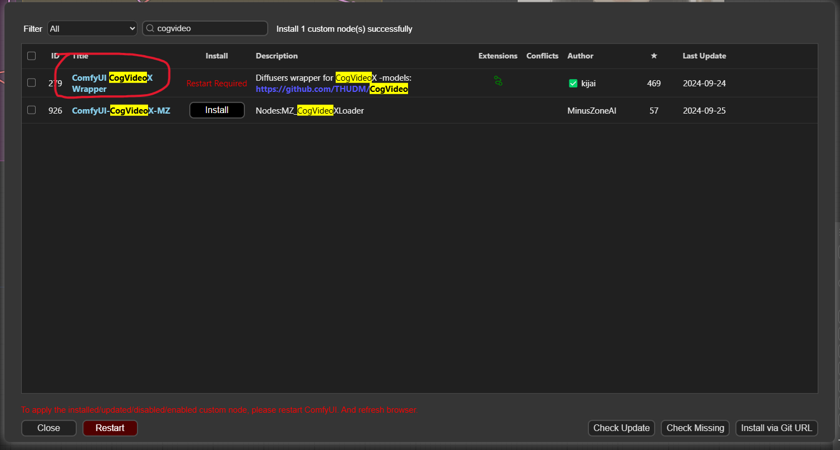Screen dimensions: 840x450
Task: Install the ComfyUI-CogVideoX-MZ node
Action: [217, 110]
